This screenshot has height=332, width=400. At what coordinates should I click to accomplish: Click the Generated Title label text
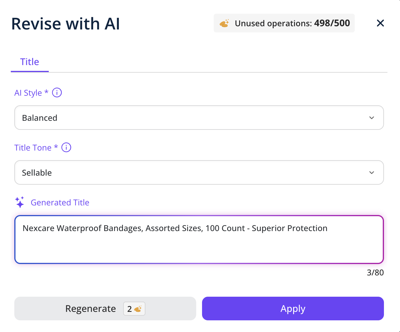(60, 202)
